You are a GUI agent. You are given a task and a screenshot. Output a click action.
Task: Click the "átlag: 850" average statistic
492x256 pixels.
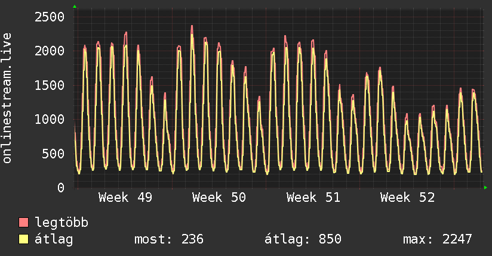coord(303,239)
